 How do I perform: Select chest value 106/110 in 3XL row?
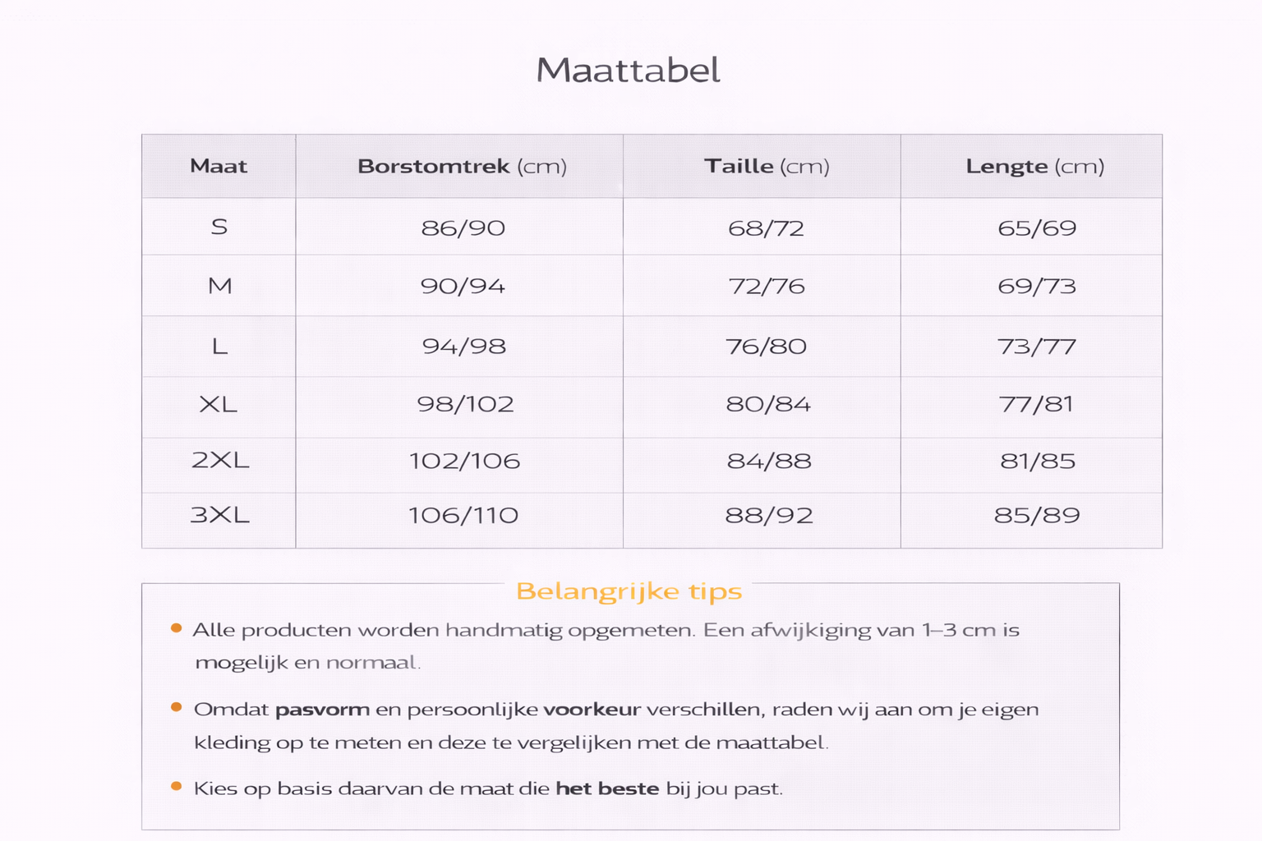[x=463, y=516]
